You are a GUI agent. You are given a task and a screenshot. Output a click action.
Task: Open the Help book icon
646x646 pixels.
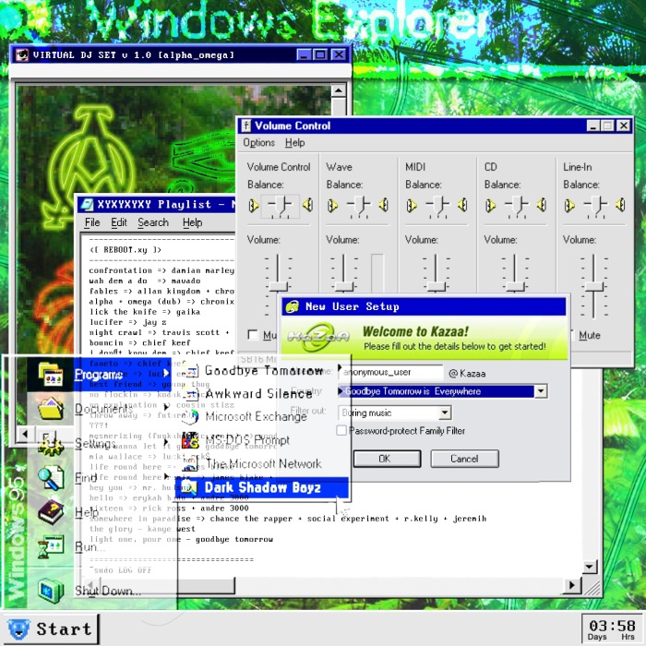coord(51,512)
